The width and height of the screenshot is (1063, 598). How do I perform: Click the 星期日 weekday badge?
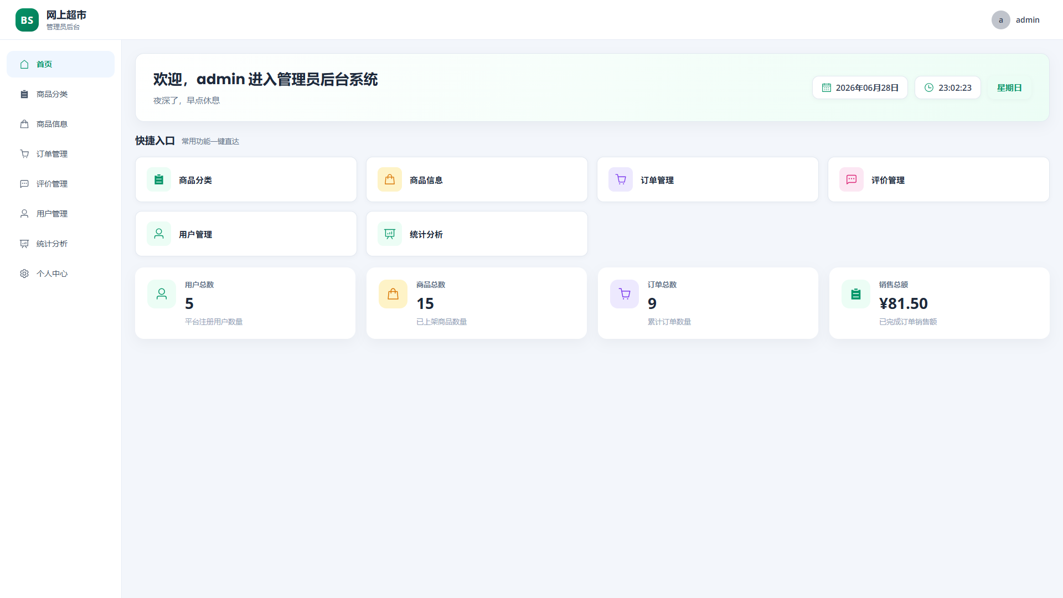coord(1009,87)
